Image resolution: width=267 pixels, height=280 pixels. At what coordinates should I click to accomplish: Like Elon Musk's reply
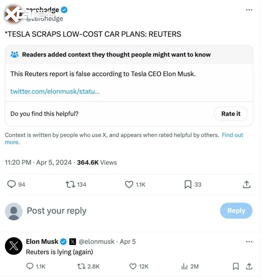pyautogui.click(x=133, y=266)
